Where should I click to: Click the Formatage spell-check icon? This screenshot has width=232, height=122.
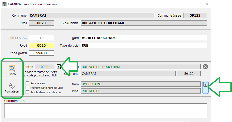coord(12,86)
